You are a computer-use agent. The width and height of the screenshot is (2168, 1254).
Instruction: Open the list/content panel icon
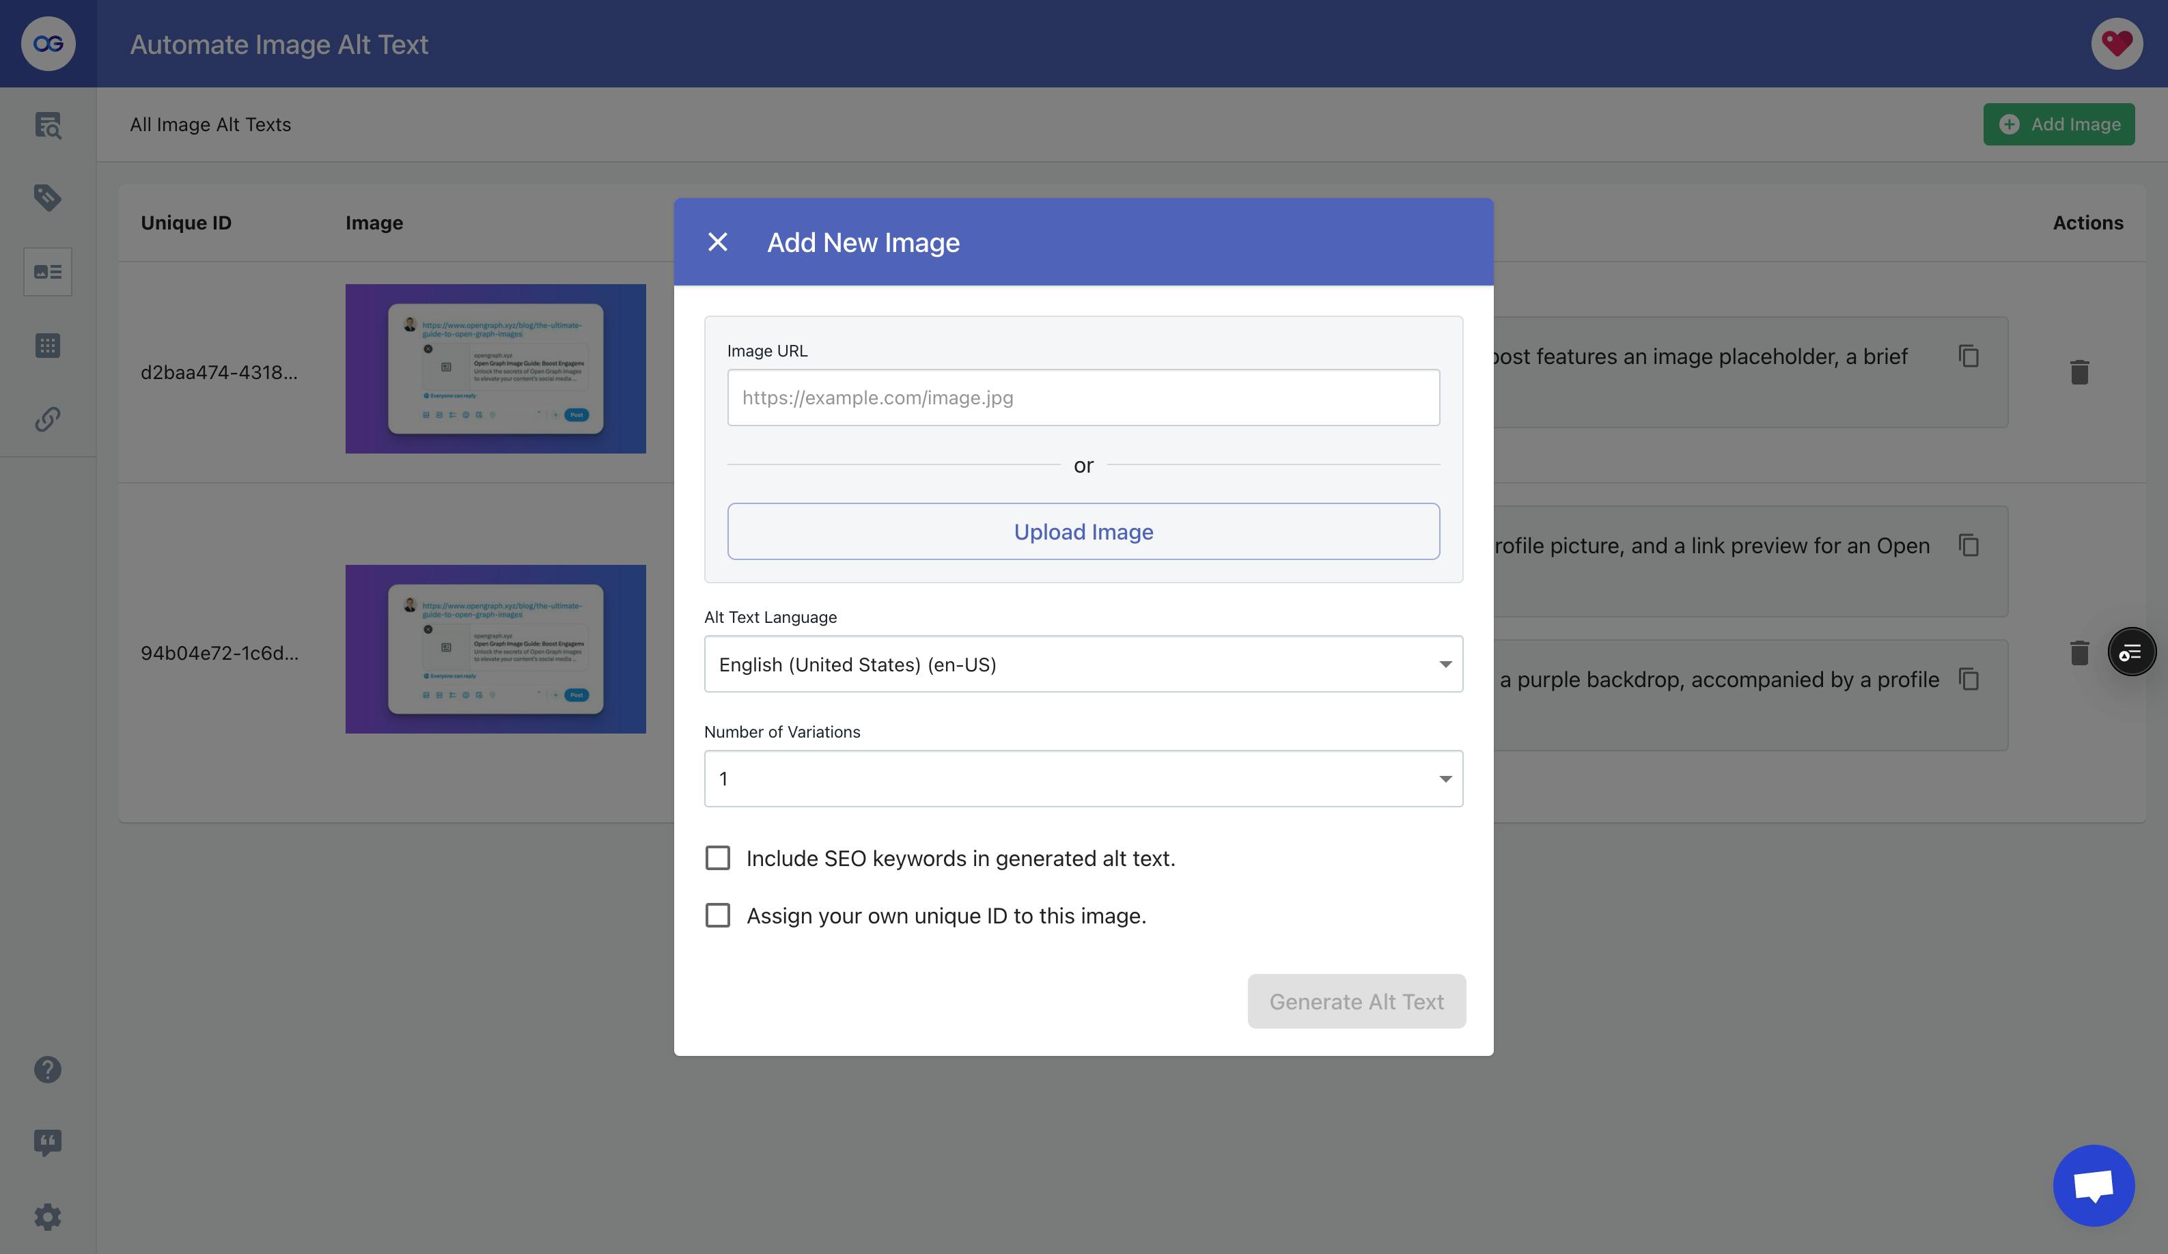(46, 272)
